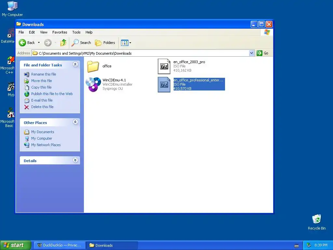Expand the Details panel

tap(75, 160)
